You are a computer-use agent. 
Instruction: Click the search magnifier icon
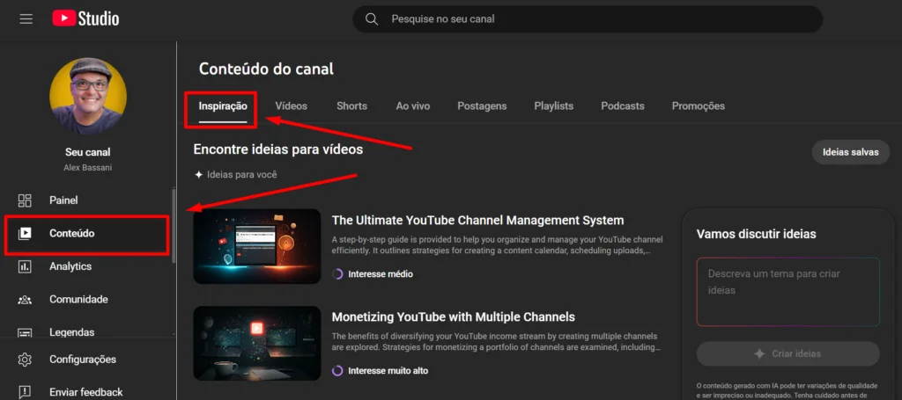pos(372,19)
